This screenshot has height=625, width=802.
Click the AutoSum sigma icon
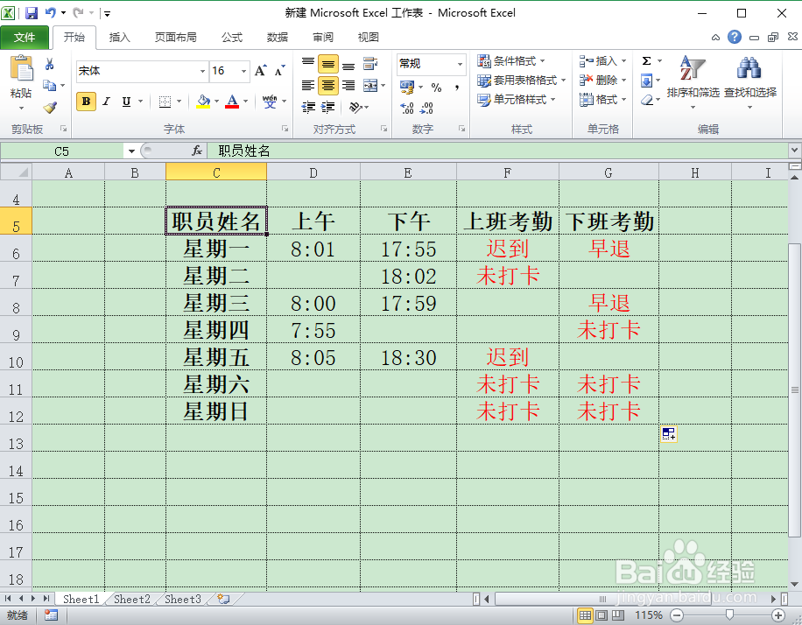(x=646, y=61)
